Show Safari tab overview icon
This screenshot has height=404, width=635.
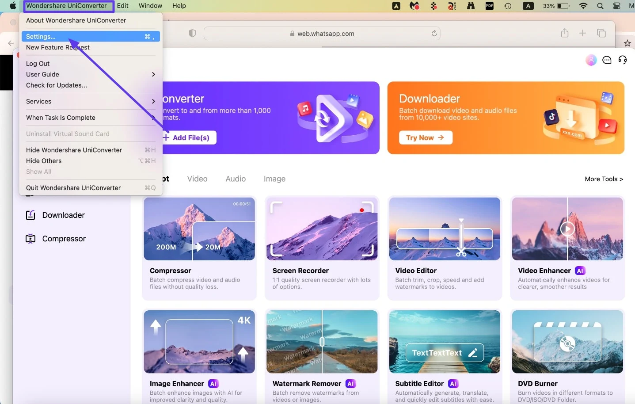601,33
